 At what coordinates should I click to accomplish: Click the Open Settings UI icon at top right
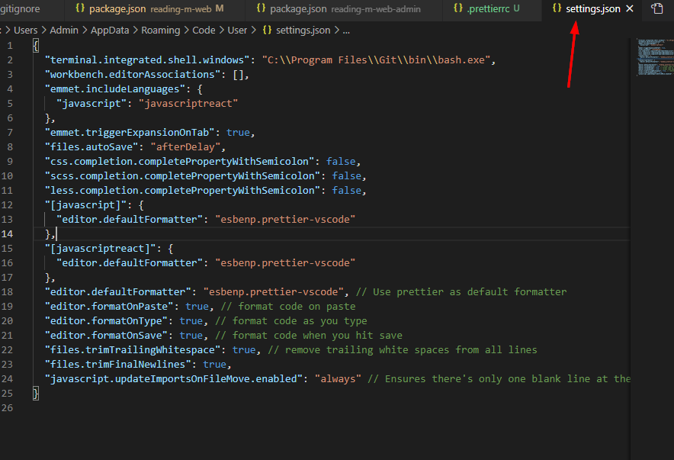pos(657,9)
